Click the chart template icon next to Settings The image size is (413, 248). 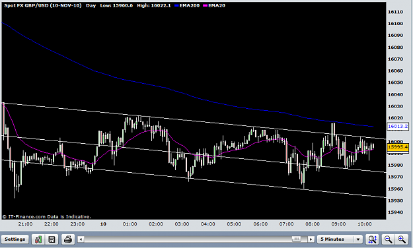(38, 239)
